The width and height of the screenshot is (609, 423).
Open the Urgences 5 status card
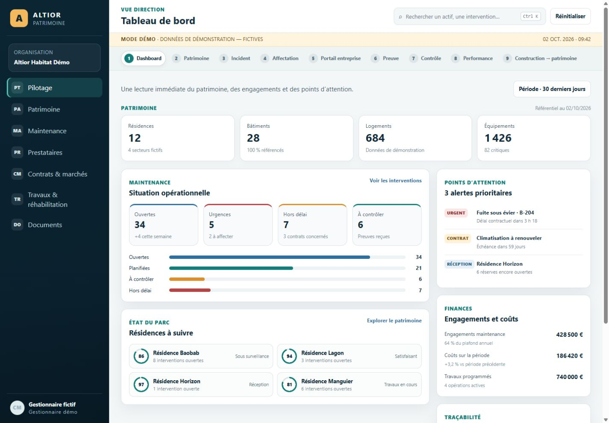(x=238, y=225)
